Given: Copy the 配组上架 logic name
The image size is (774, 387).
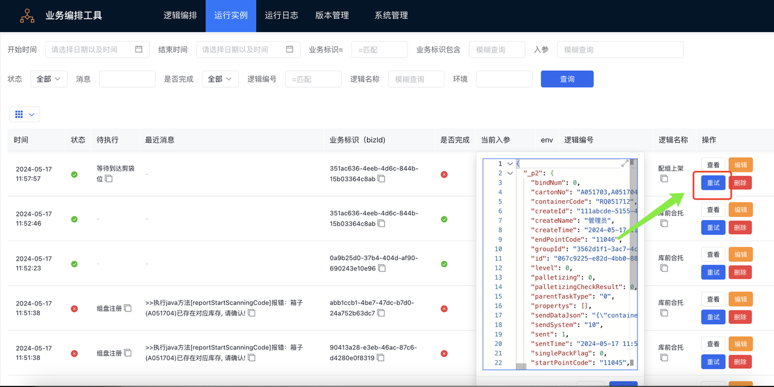Looking at the screenshot, I should pos(664,179).
